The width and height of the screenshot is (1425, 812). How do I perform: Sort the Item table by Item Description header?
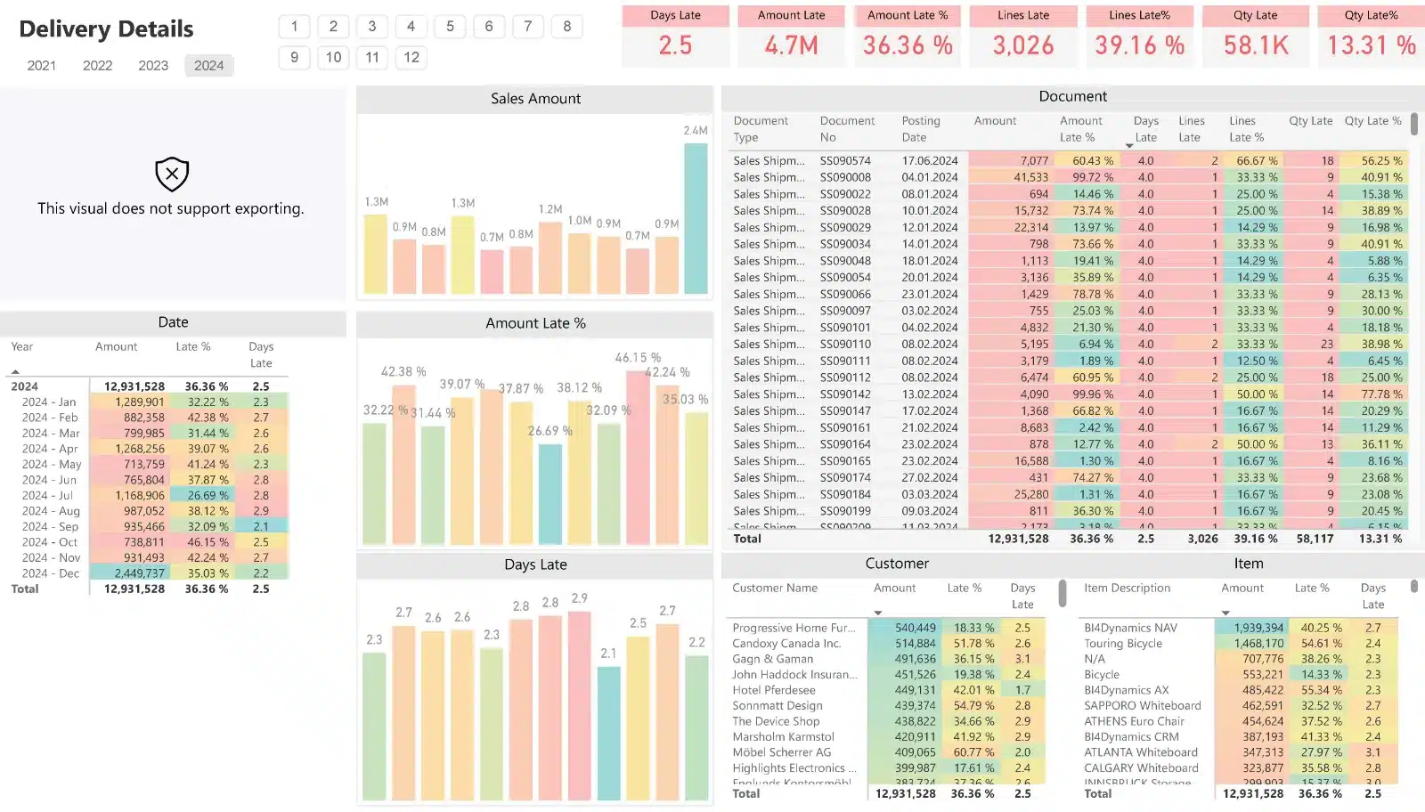1127,589
